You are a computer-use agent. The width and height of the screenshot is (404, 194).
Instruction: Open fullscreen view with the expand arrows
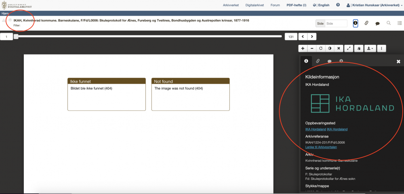click(349, 48)
